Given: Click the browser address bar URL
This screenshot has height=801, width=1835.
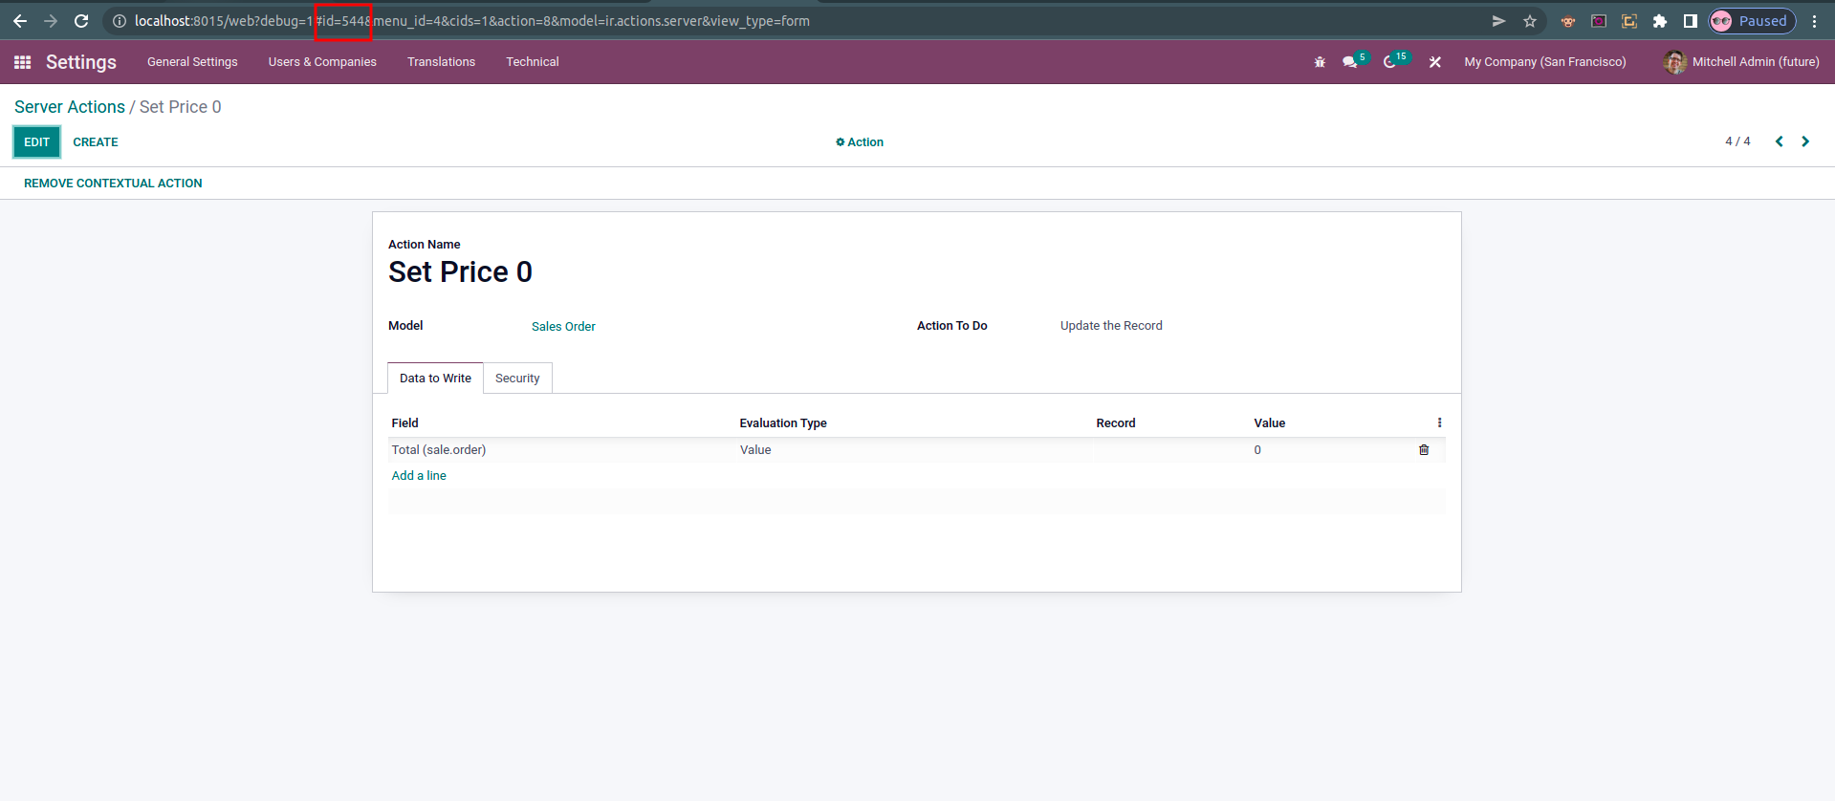Looking at the screenshot, I should 472,21.
